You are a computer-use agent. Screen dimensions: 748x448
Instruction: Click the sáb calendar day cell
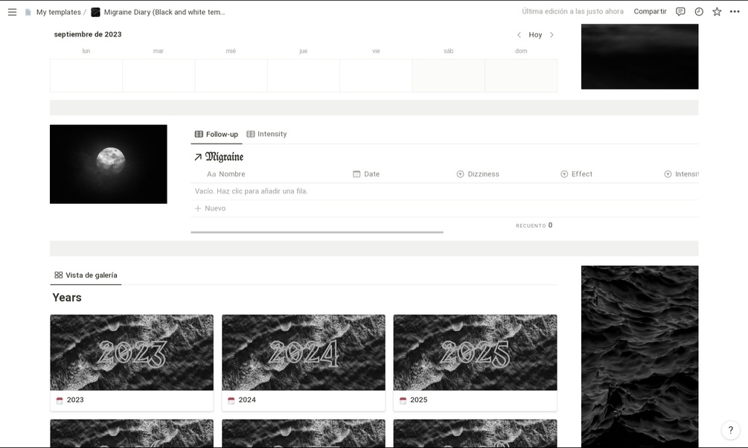[448, 75]
